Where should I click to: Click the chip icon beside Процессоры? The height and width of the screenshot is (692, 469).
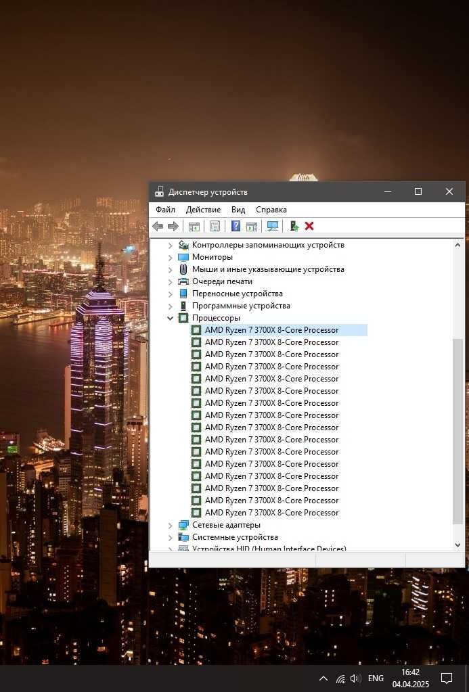coord(183,318)
